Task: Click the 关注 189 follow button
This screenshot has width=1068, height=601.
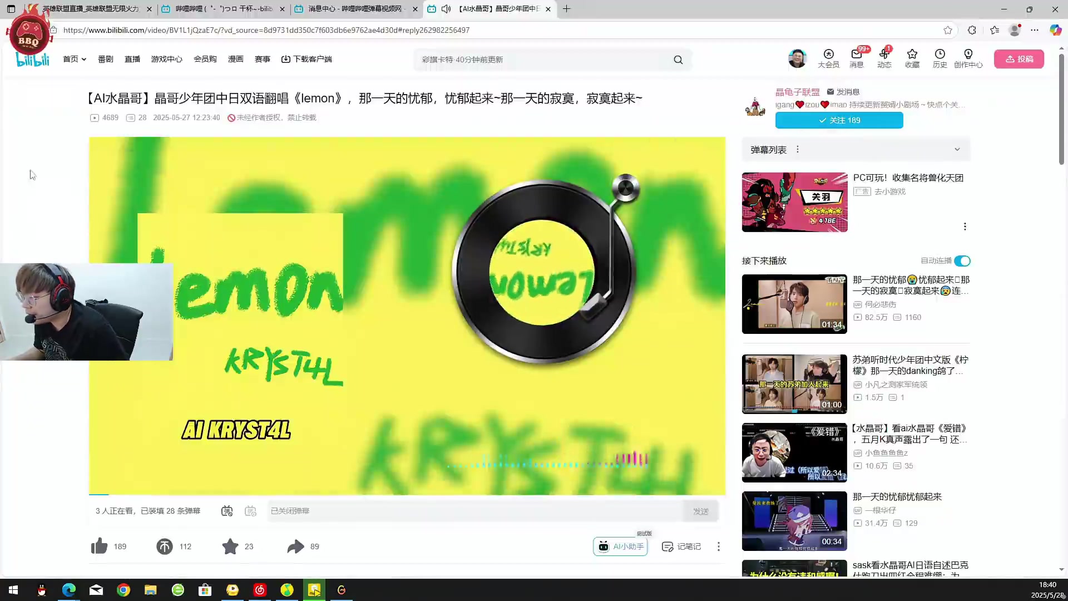Action: click(839, 120)
